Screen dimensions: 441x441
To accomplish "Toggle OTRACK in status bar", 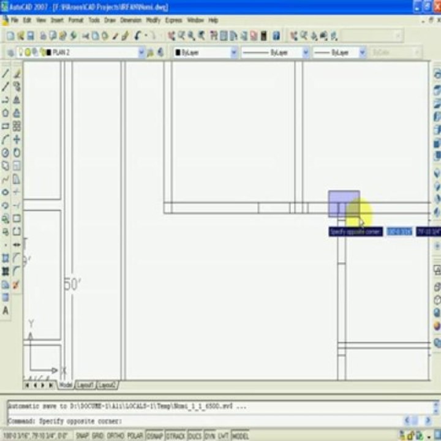I will (x=176, y=435).
